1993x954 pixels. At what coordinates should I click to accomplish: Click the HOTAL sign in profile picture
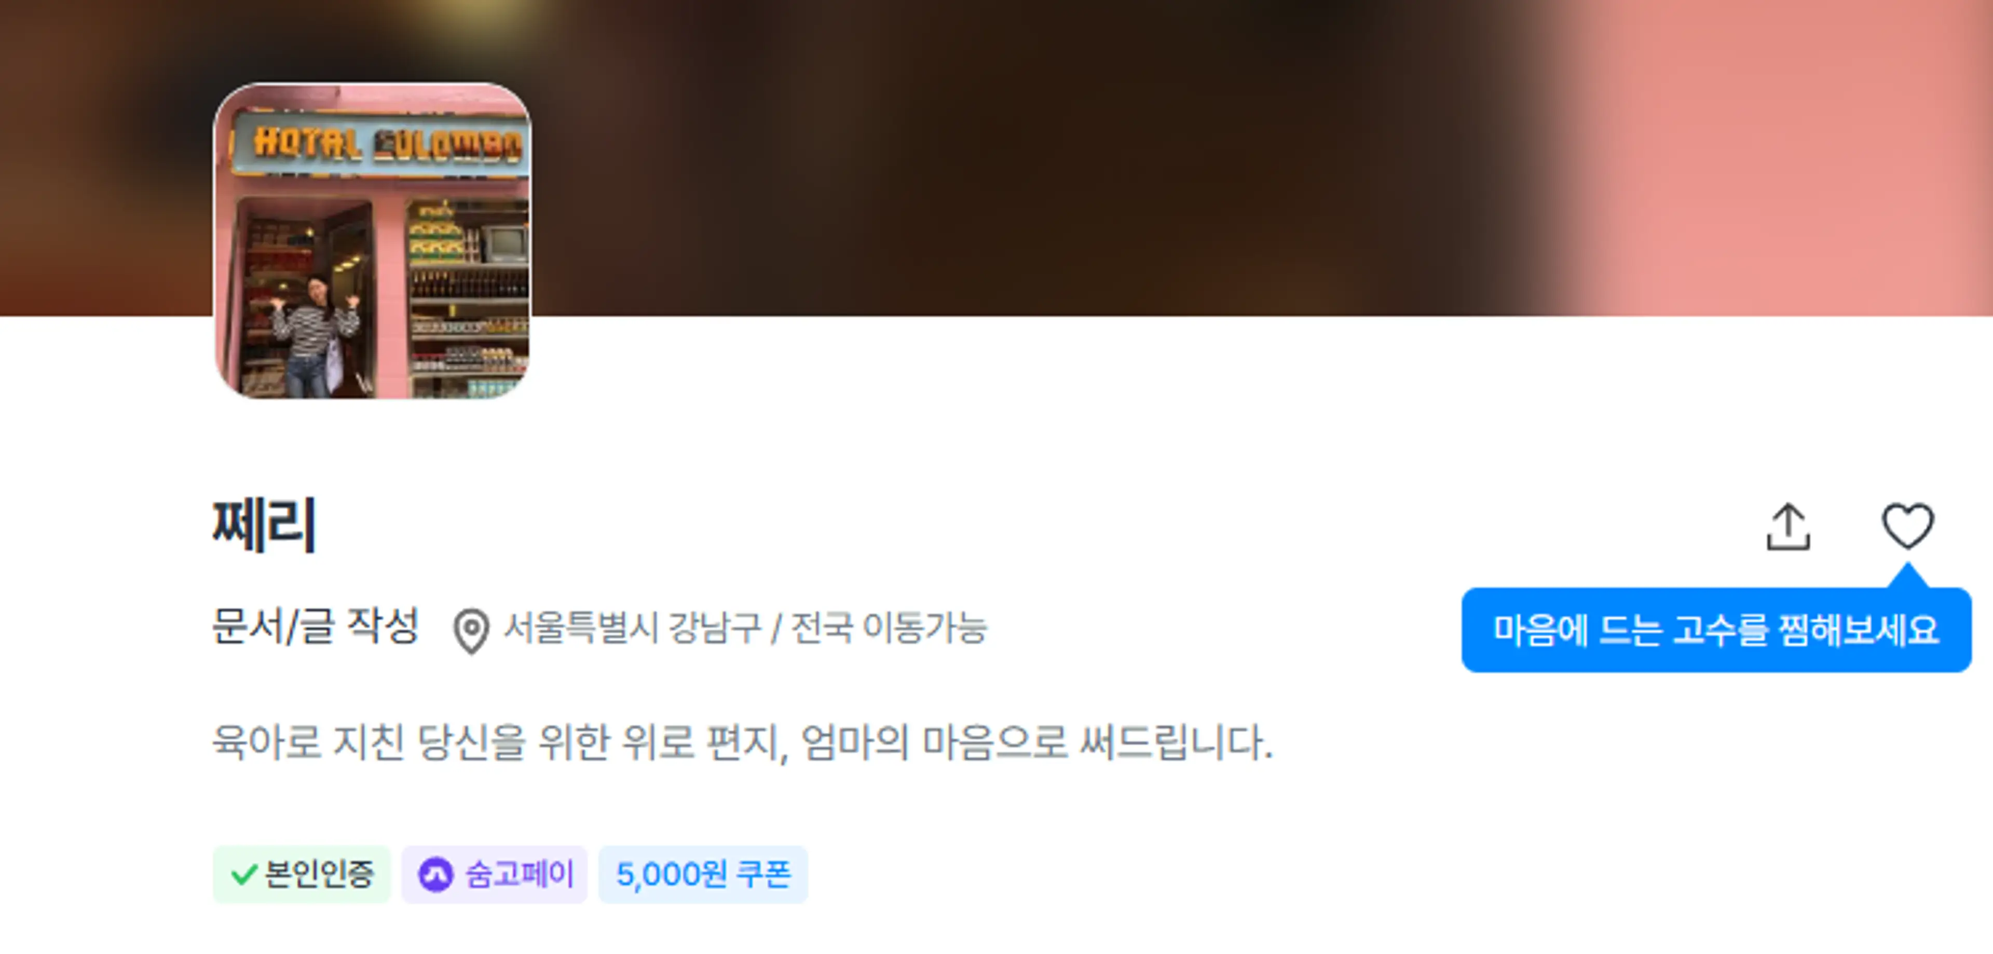[x=307, y=144]
